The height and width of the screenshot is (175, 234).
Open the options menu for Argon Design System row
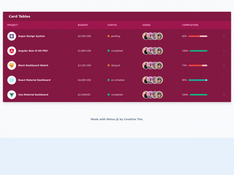pos(224,36)
